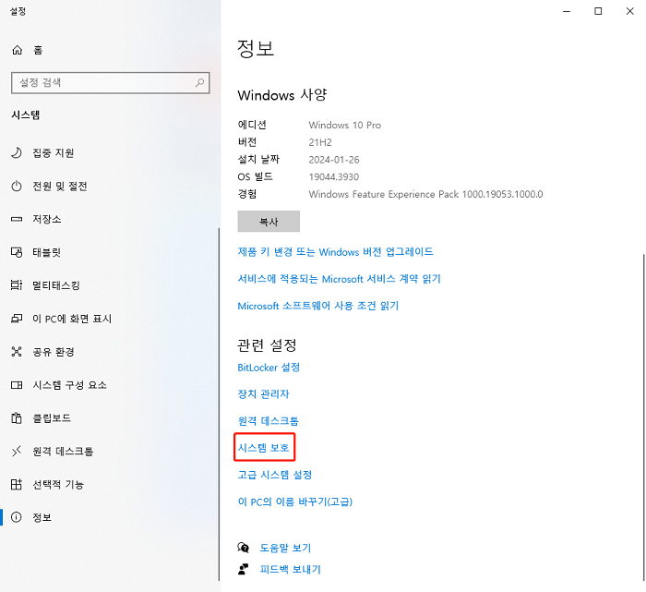Screen dimensions: 646x592
Task: Click the 태블릿 tablet icon
Action: point(17,252)
